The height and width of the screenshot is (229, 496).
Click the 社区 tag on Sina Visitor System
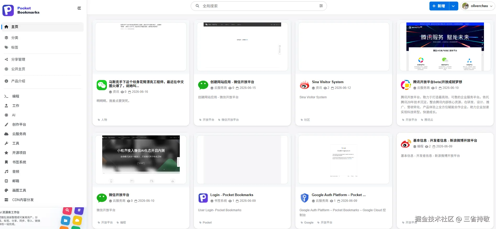click(305, 120)
